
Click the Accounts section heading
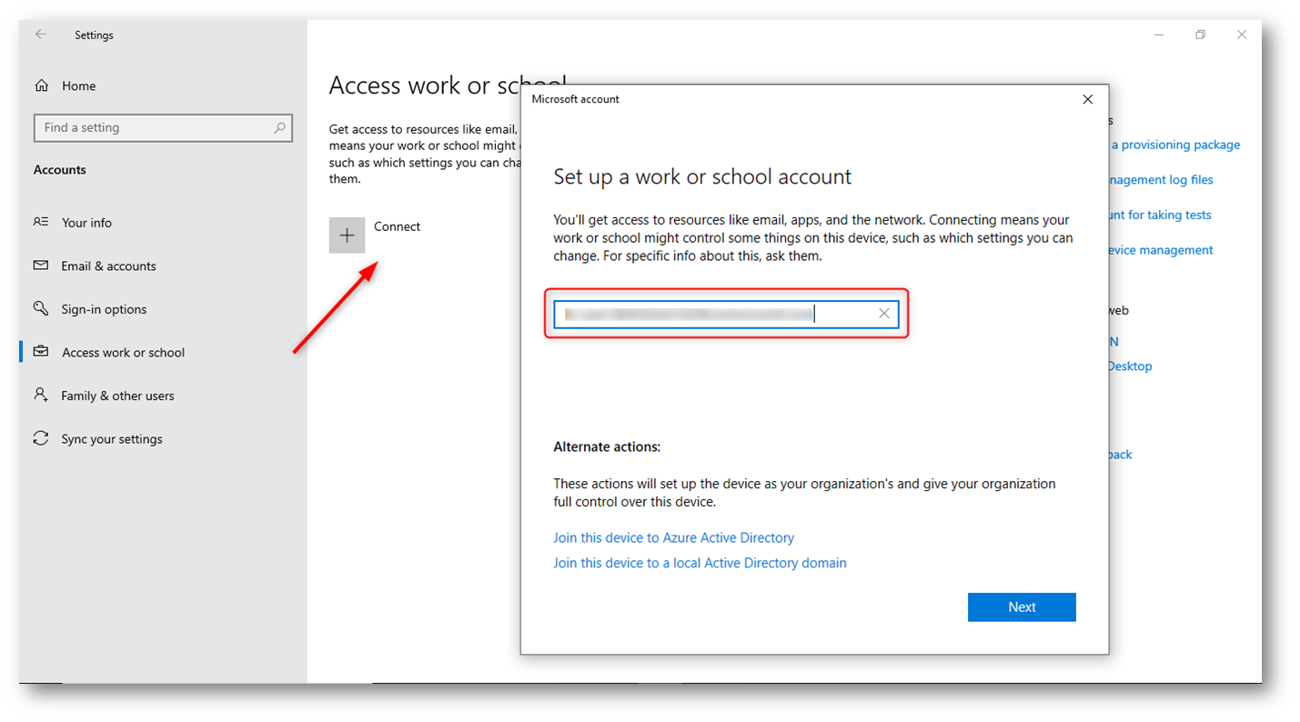point(60,170)
